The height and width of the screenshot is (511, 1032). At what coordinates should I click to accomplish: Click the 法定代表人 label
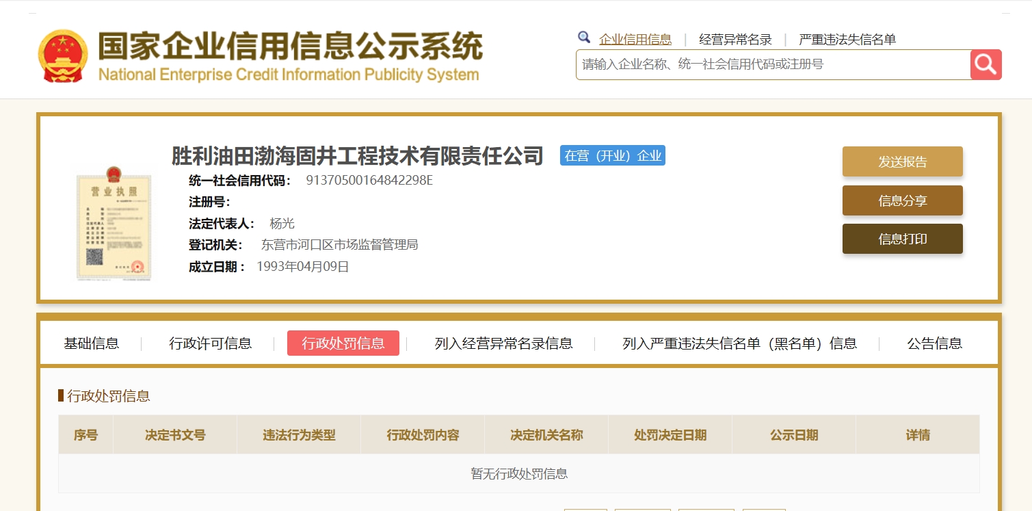click(x=222, y=224)
